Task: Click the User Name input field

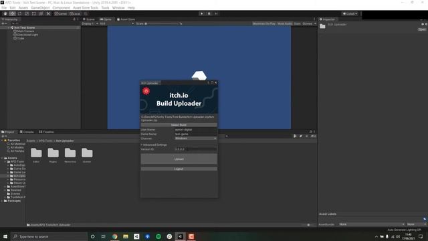Action: [x=196, y=129]
